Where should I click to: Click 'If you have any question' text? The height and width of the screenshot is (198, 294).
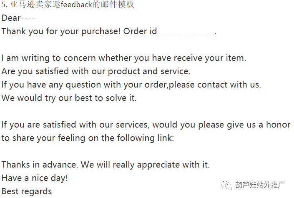pyautogui.click(x=51, y=85)
